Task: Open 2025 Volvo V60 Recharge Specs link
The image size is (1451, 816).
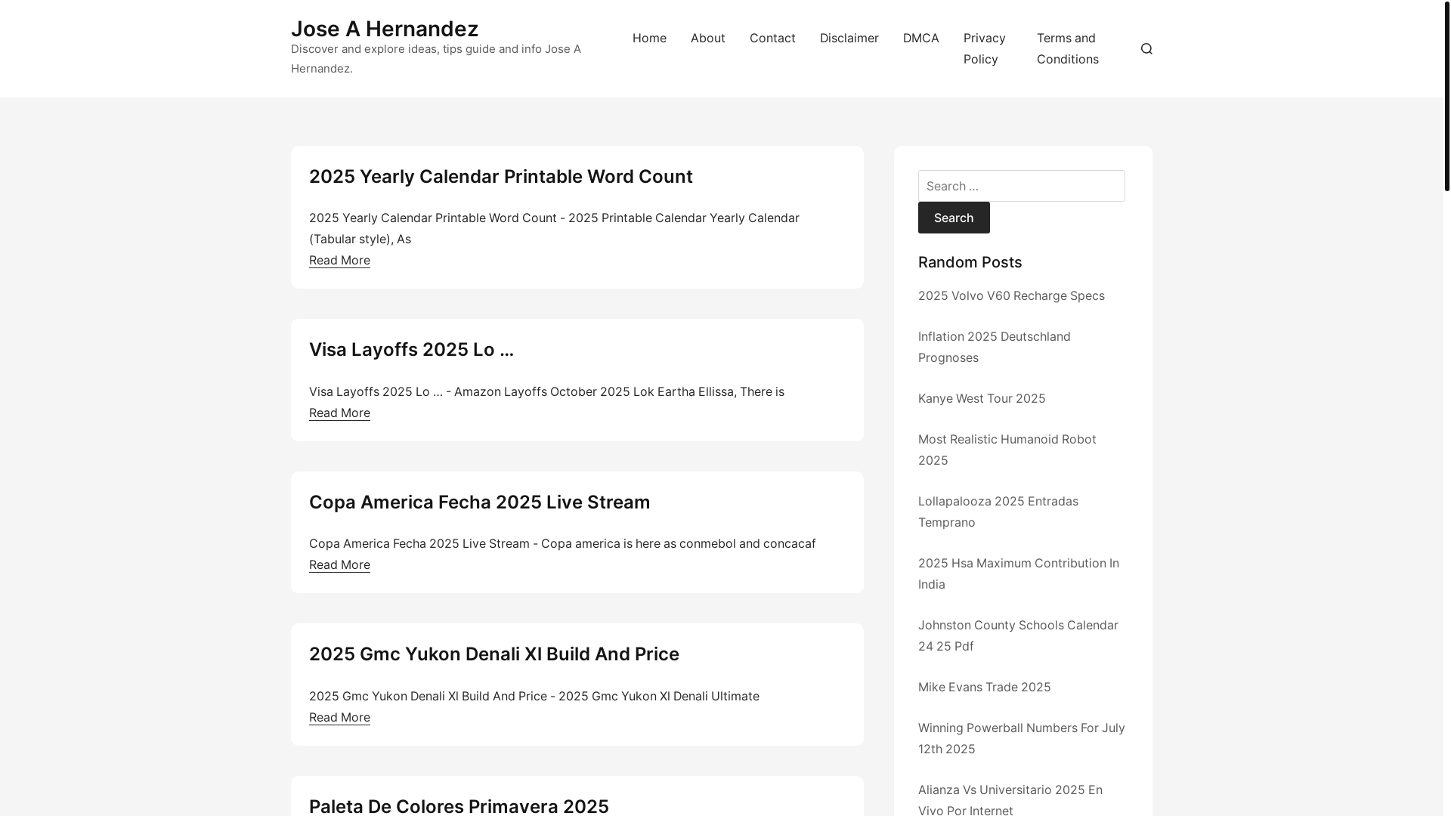Action: pyautogui.click(x=1011, y=295)
